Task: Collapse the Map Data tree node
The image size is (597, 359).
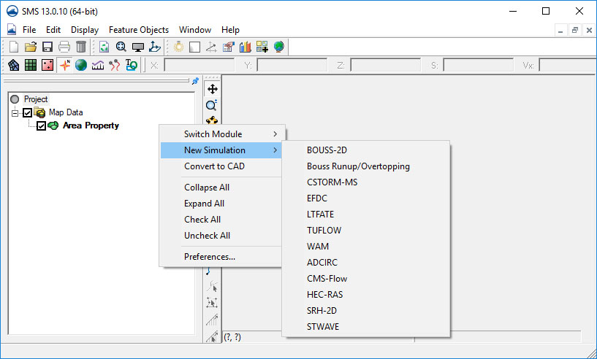Action: (14, 112)
